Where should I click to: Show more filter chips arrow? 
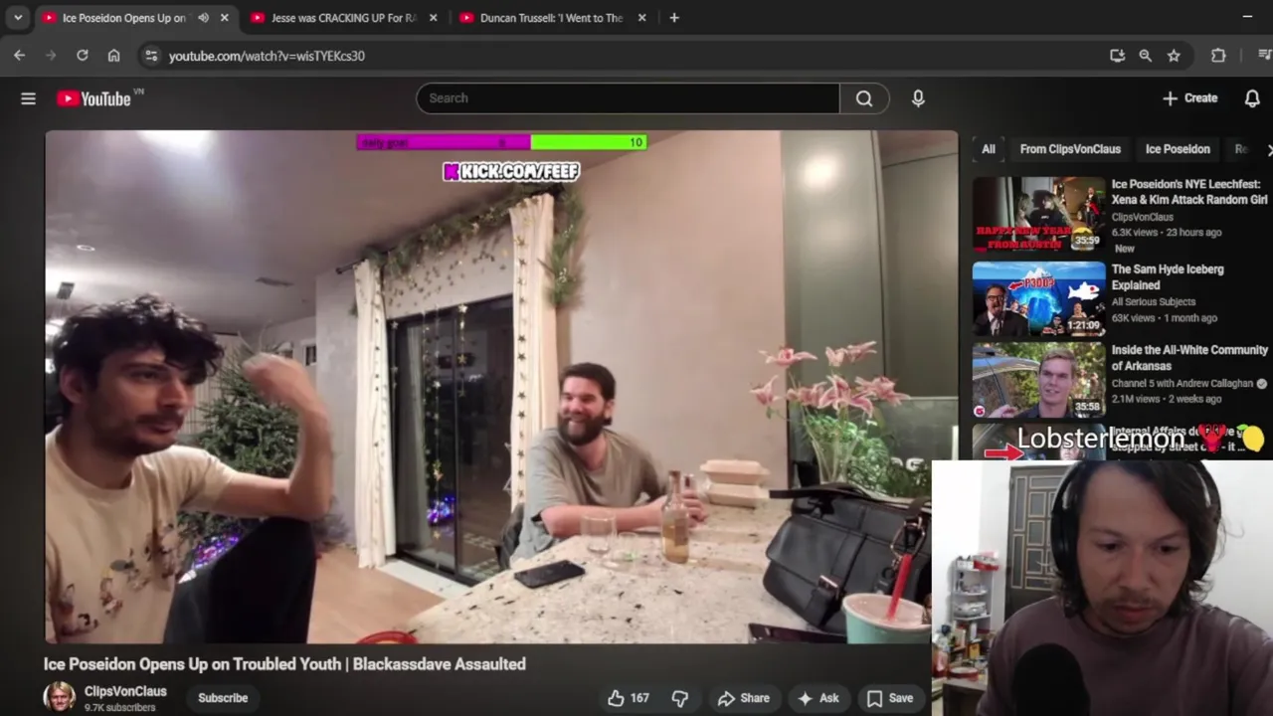(x=1267, y=149)
